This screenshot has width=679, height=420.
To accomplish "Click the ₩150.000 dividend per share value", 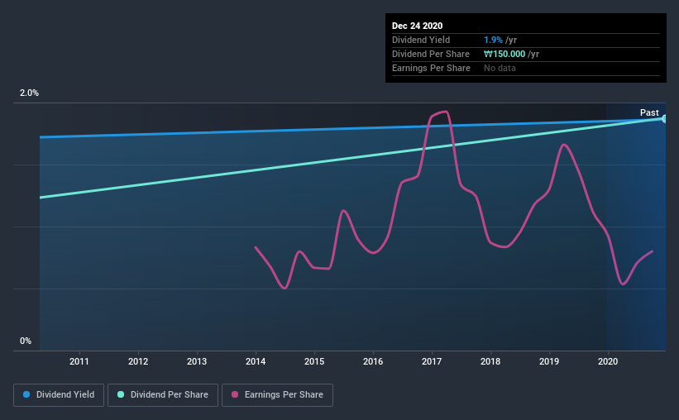I will pos(504,54).
